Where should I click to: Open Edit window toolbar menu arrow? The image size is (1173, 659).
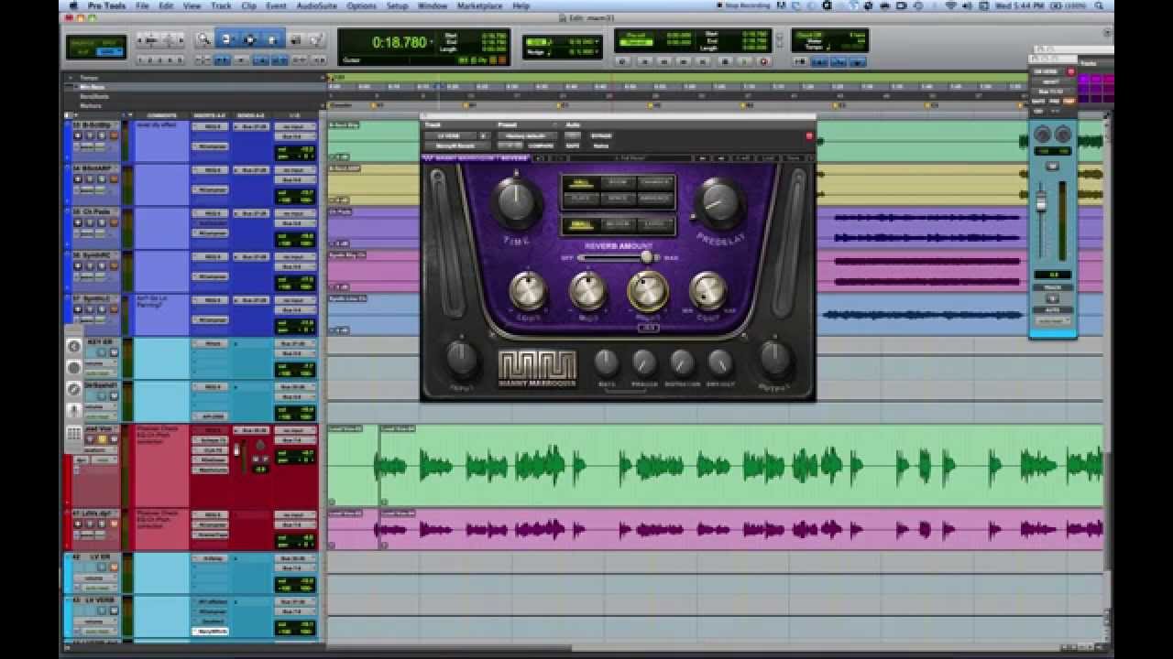click(x=1108, y=32)
